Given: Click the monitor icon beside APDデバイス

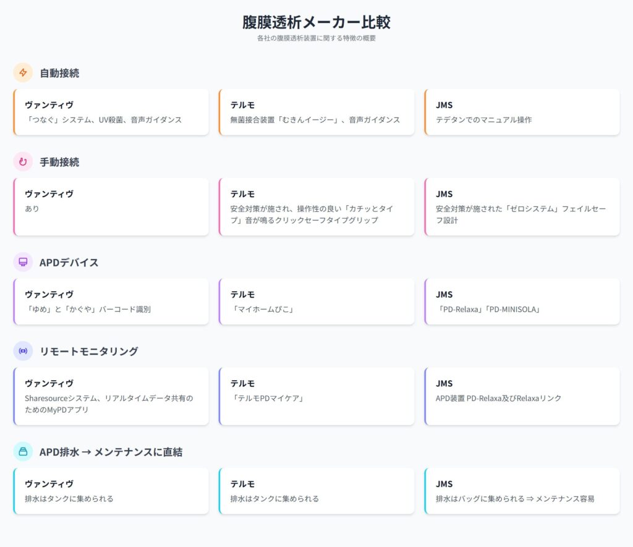Looking at the screenshot, I should point(23,262).
